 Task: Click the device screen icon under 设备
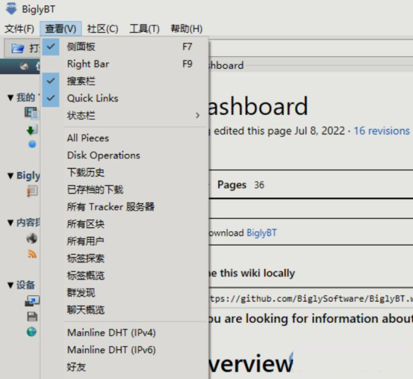point(32,301)
